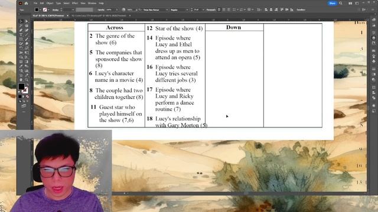Change the Screen Mode in toolbar
378x212 pixels.
coord(24,106)
